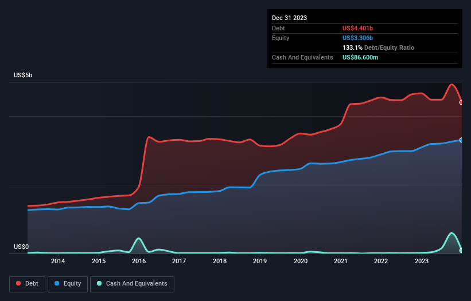Click the Debt endpoint marker at Dec 2023

pos(461,102)
